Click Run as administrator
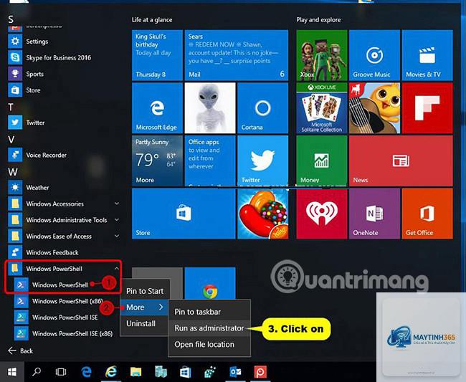Image resolution: width=466 pixels, height=382 pixels. pyautogui.click(x=209, y=328)
